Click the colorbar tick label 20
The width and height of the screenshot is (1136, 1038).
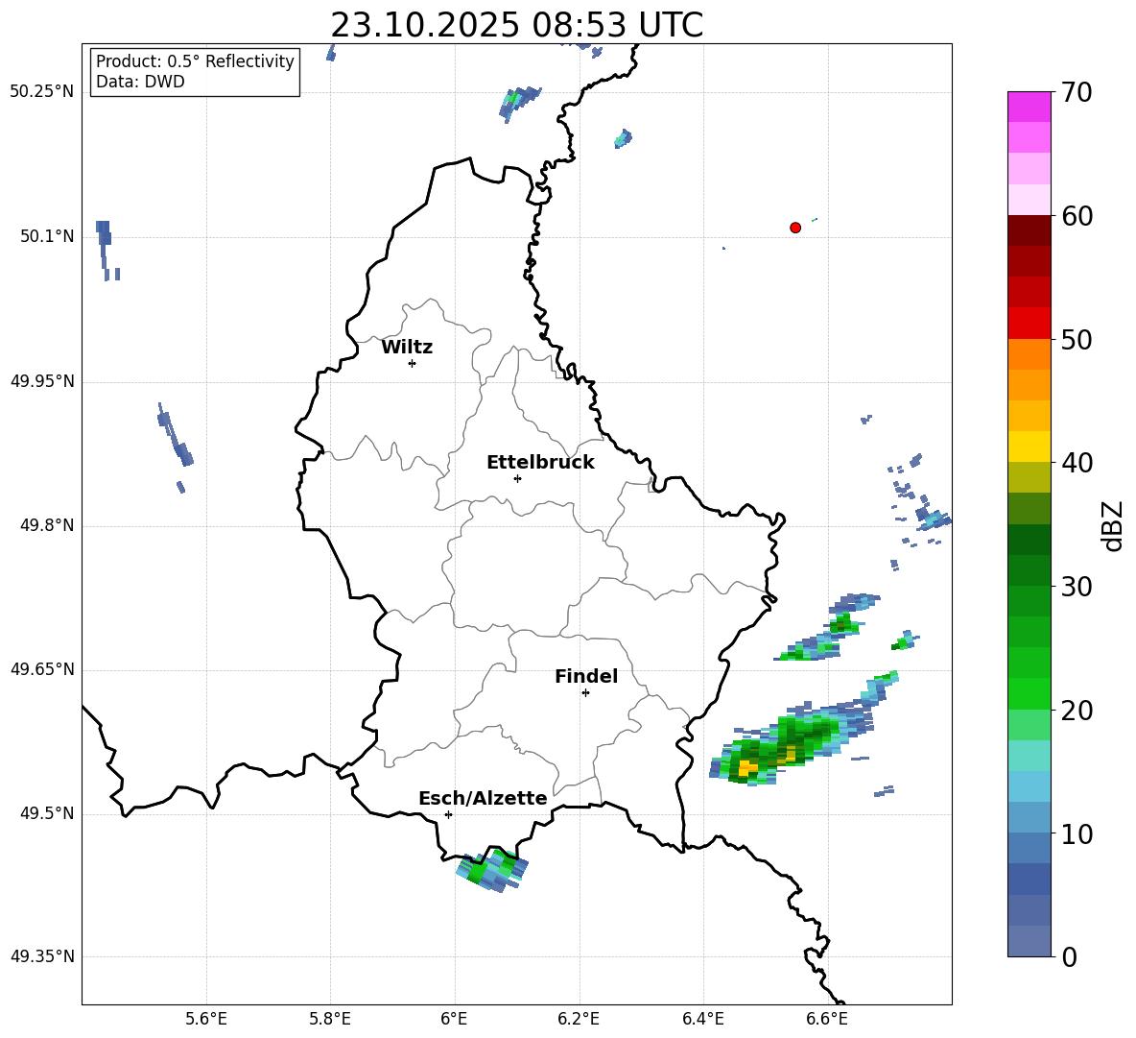tap(1077, 711)
